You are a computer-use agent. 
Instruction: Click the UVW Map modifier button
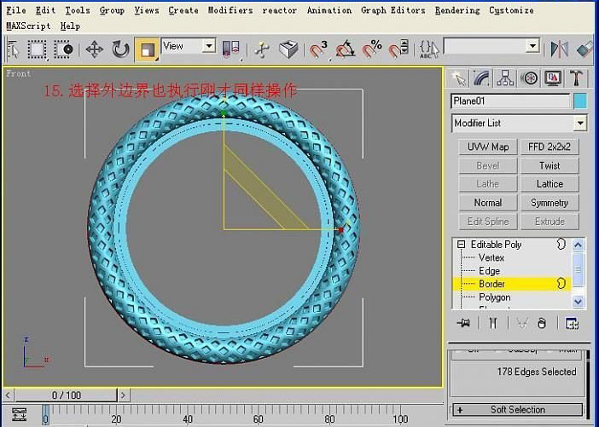coord(487,147)
